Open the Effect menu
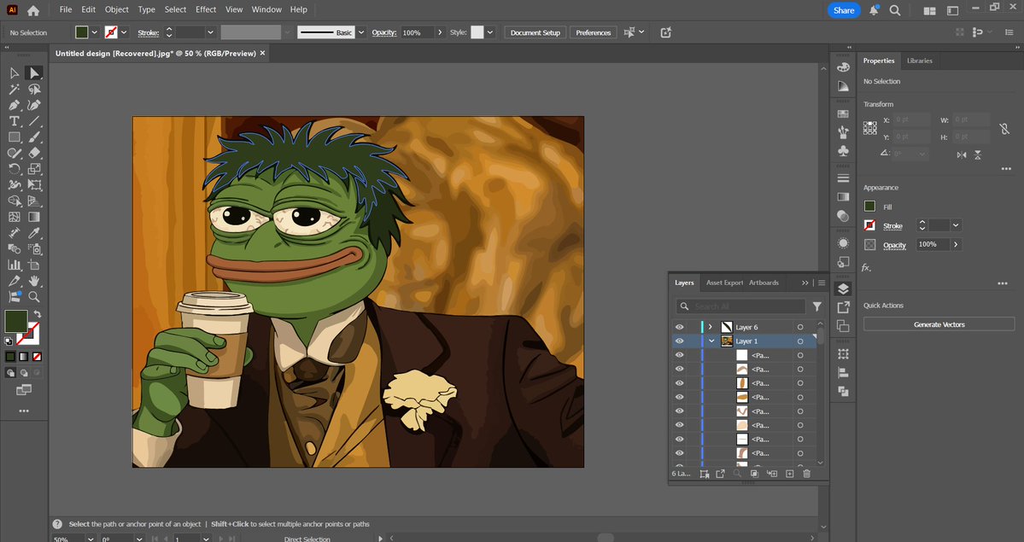The image size is (1024, 542). tap(206, 9)
